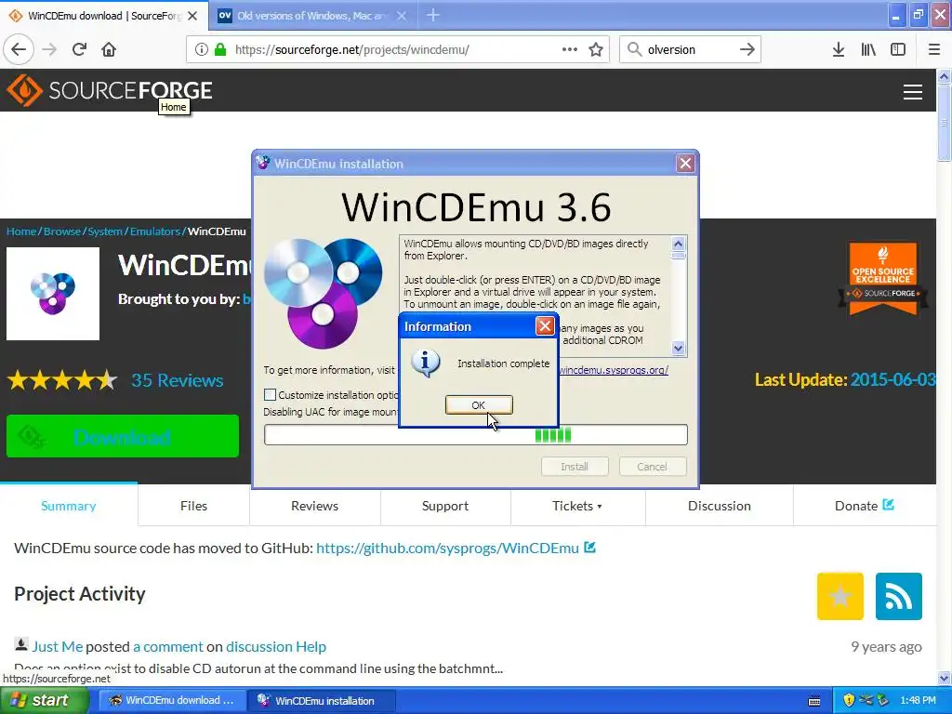952x714 pixels.
Task: Click installer description scroll down arrow
Action: tap(678, 348)
